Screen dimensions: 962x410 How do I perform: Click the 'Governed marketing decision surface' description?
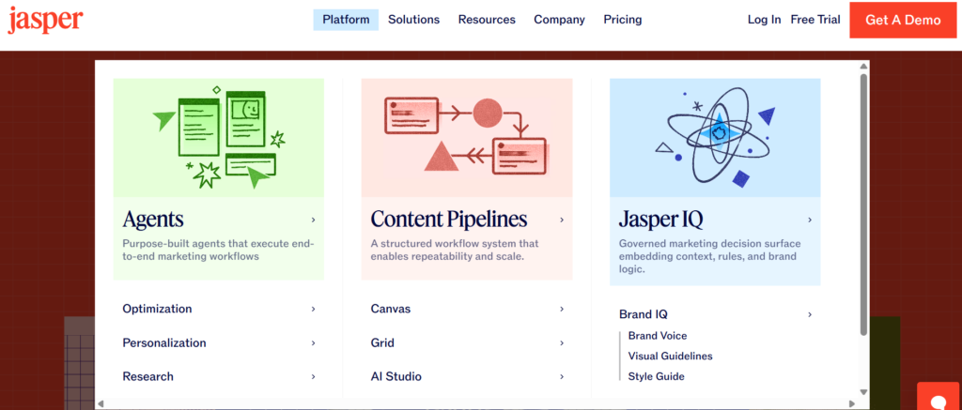pyautogui.click(x=710, y=255)
